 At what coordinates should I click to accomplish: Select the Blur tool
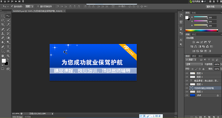click(3, 42)
